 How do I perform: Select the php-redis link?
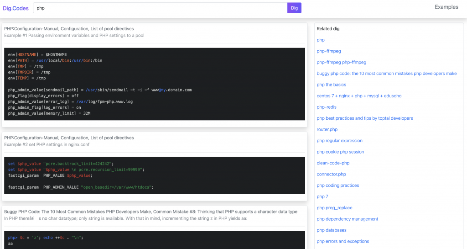327,107
